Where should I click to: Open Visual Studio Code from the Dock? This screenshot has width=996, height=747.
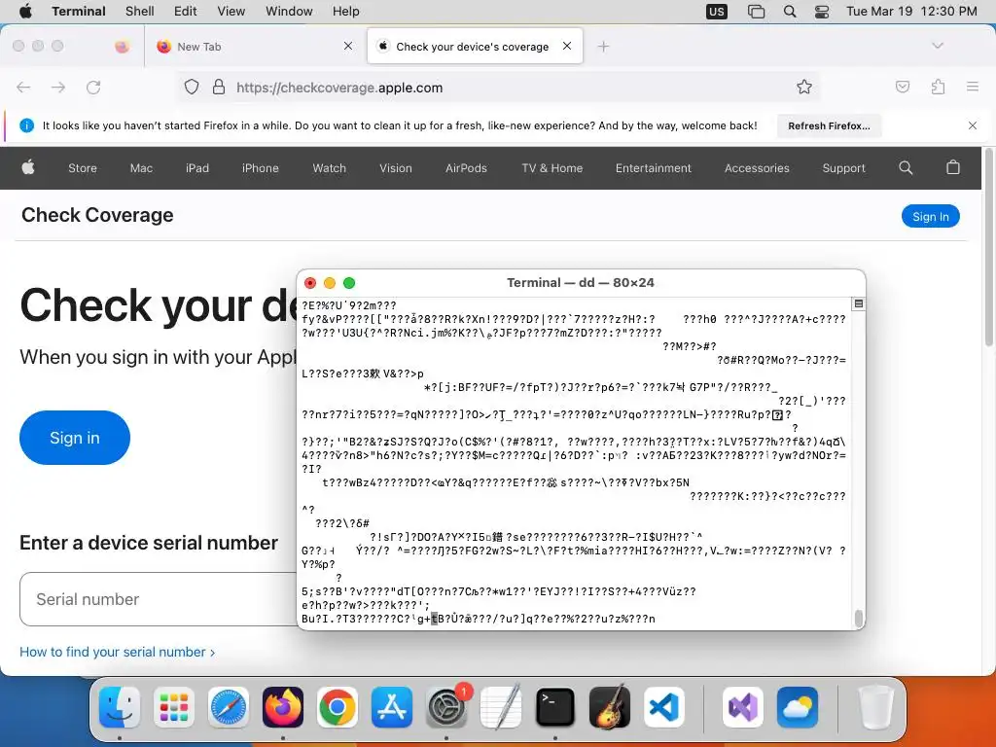[663, 707]
